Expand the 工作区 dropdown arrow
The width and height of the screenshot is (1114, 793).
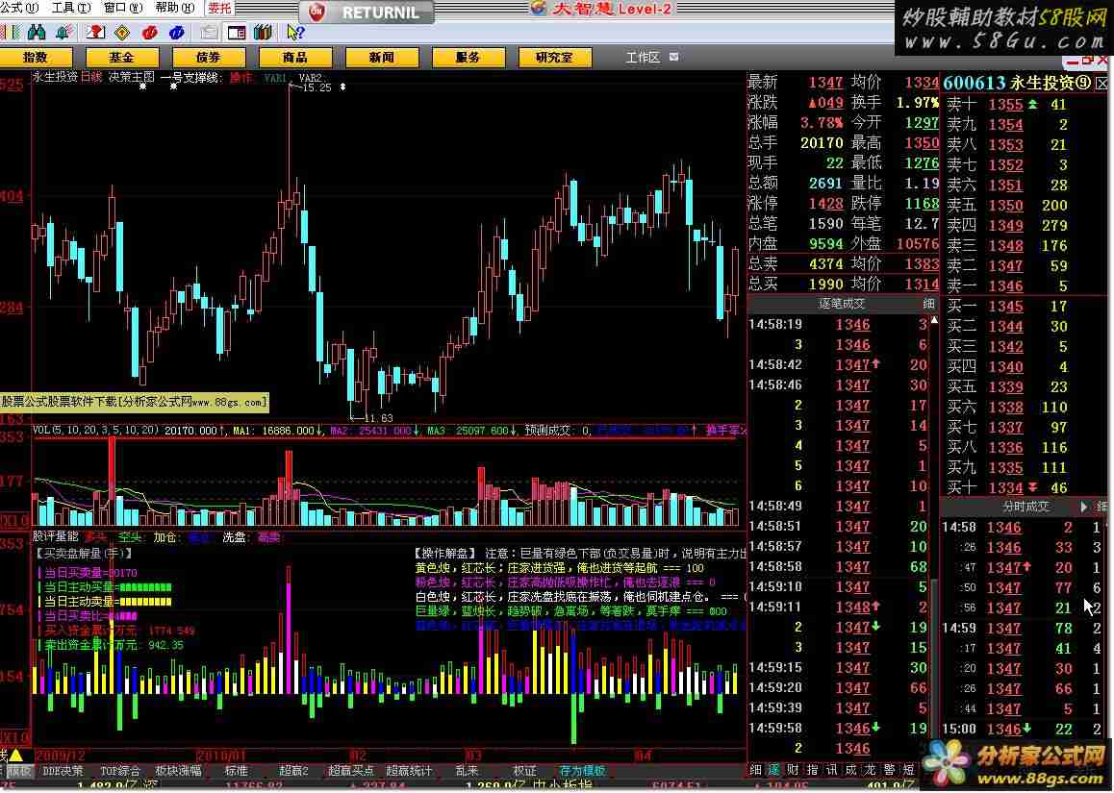(x=673, y=57)
